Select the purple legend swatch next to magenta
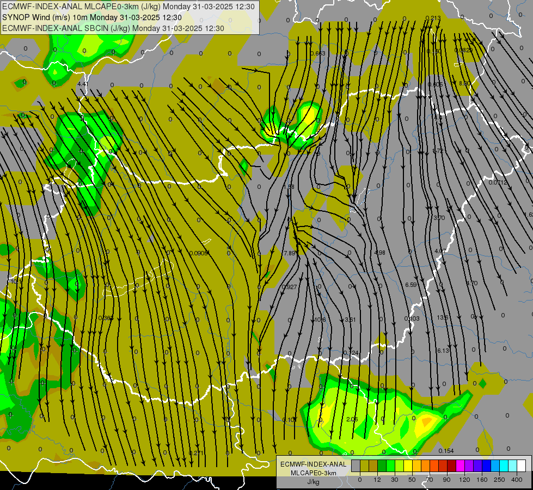 pyautogui.click(x=469, y=465)
